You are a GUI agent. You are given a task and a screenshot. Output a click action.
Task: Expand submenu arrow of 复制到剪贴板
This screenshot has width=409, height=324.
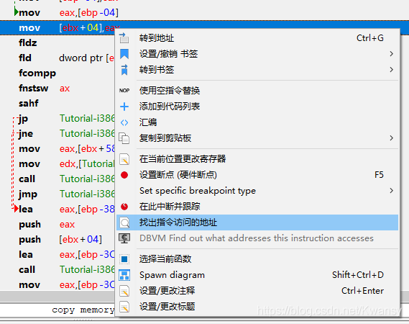click(391, 138)
